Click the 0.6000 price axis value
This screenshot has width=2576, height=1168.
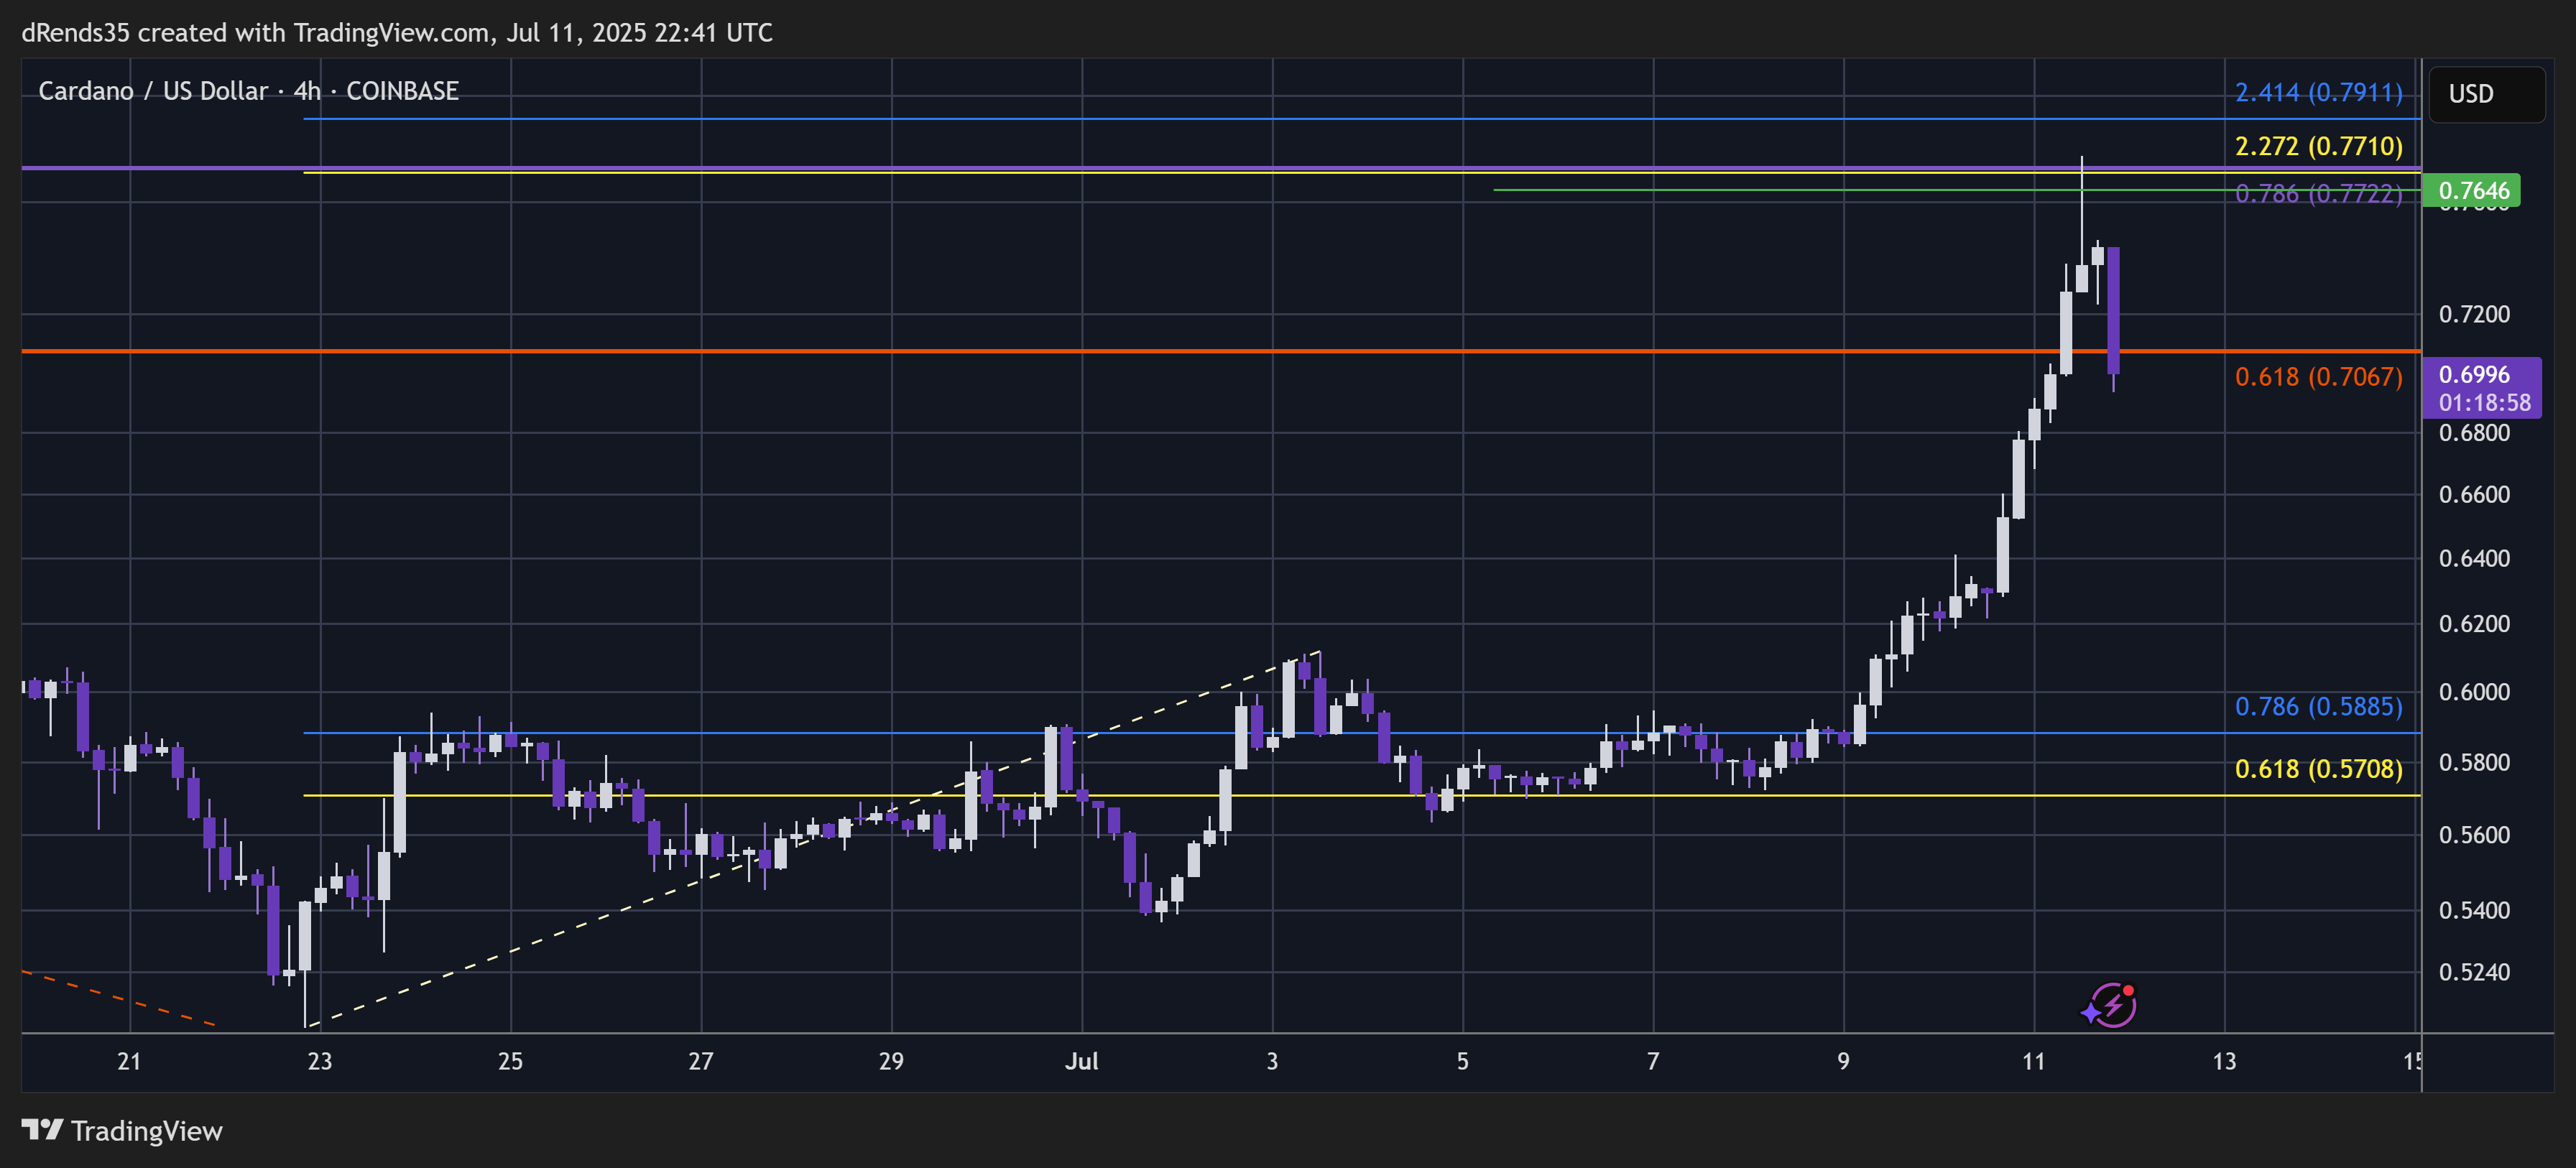pyautogui.click(x=2474, y=692)
